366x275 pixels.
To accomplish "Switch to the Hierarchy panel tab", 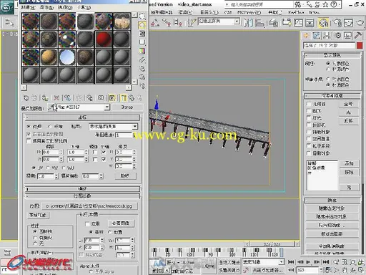I will 327,36.
